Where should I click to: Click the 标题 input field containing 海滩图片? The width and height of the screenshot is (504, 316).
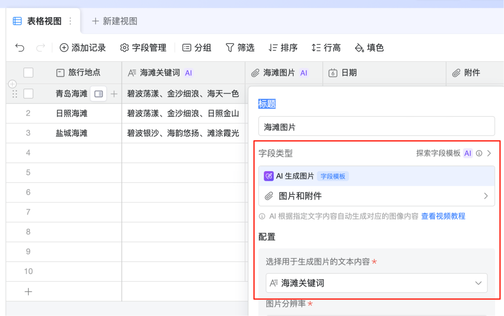pyautogui.click(x=376, y=127)
